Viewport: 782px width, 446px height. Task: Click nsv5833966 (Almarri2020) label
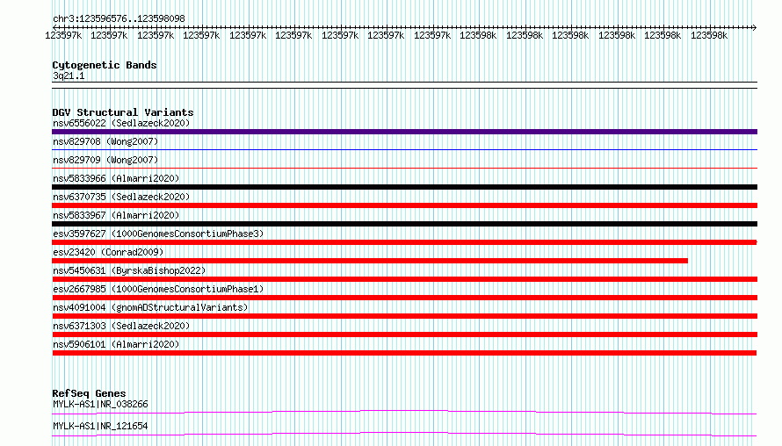(116, 178)
